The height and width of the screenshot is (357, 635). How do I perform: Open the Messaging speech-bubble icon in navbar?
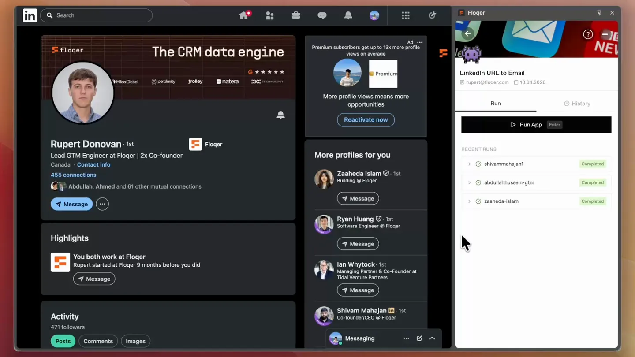click(322, 15)
